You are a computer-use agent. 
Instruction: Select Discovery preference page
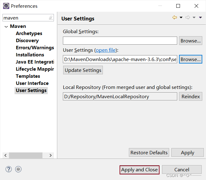pos(27,41)
